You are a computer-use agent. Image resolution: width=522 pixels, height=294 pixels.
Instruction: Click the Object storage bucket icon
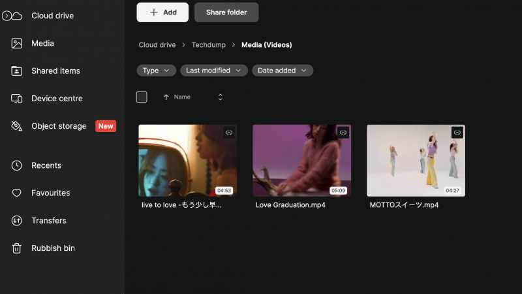click(x=17, y=126)
